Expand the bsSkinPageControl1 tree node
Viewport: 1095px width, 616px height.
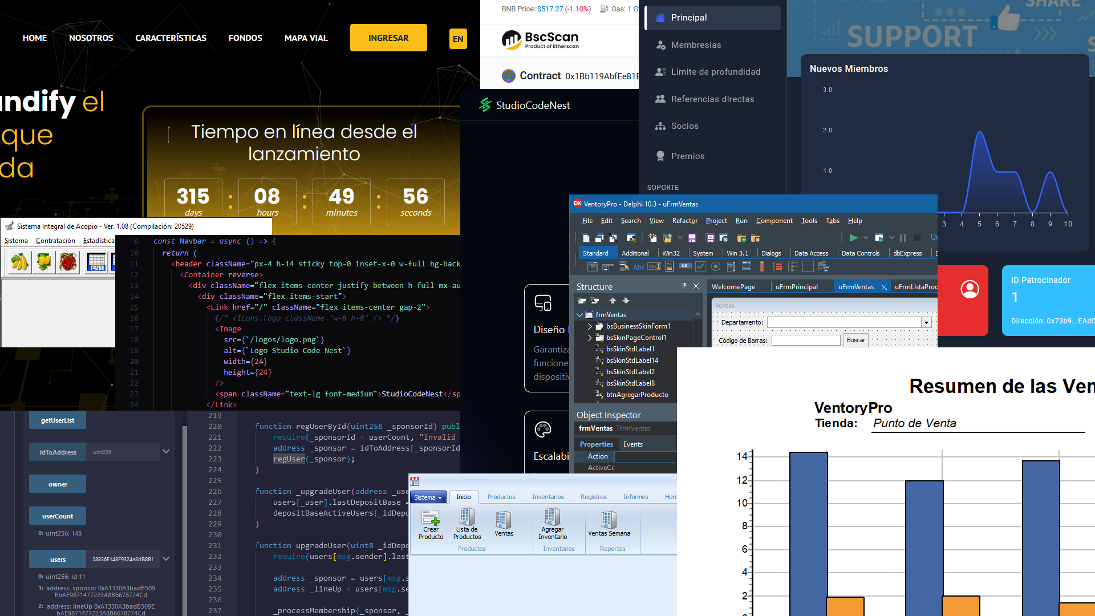[590, 338]
